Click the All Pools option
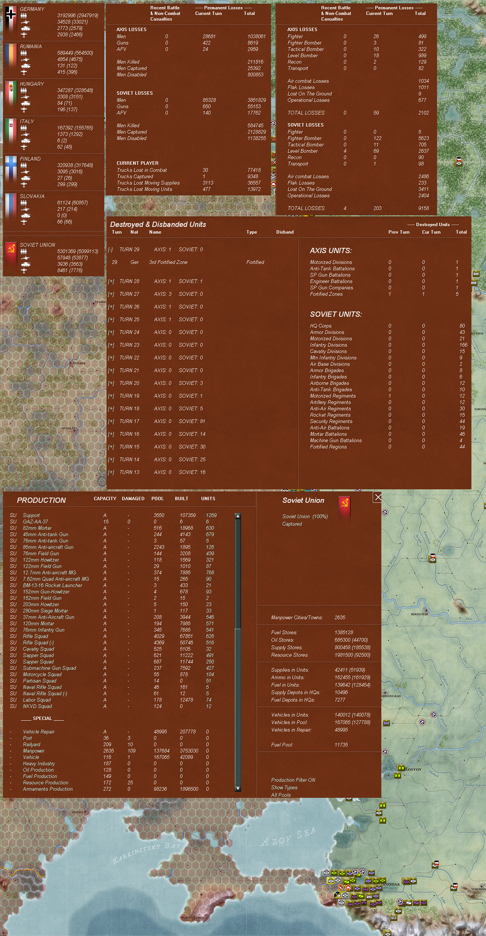This screenshot has width=486, height=936. point(281,795)
